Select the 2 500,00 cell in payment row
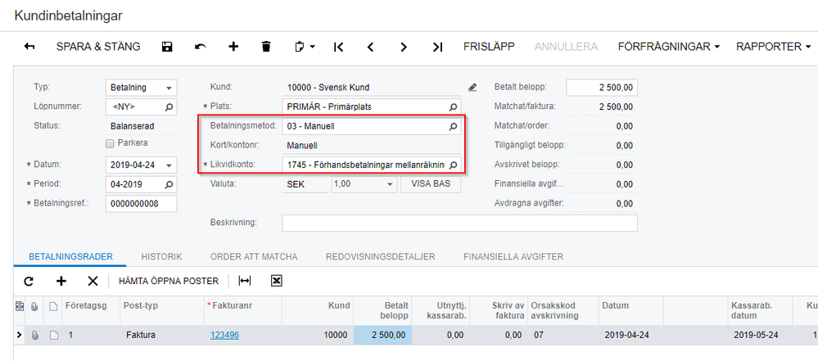This screenshot has height=361, width=818. 382,336
